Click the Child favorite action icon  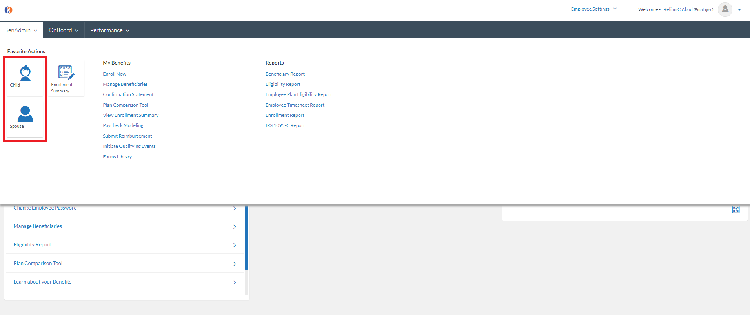[x=25, y=73]
